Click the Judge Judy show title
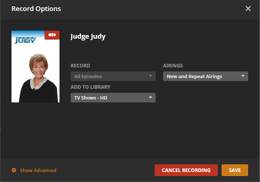Viewport: 260px width, 182px height. [88, 37]
